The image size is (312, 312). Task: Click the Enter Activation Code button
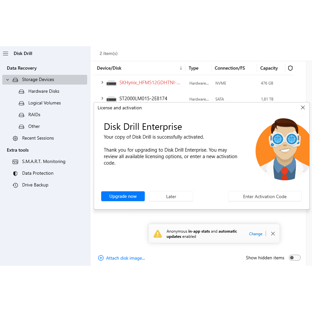(265, 197)
